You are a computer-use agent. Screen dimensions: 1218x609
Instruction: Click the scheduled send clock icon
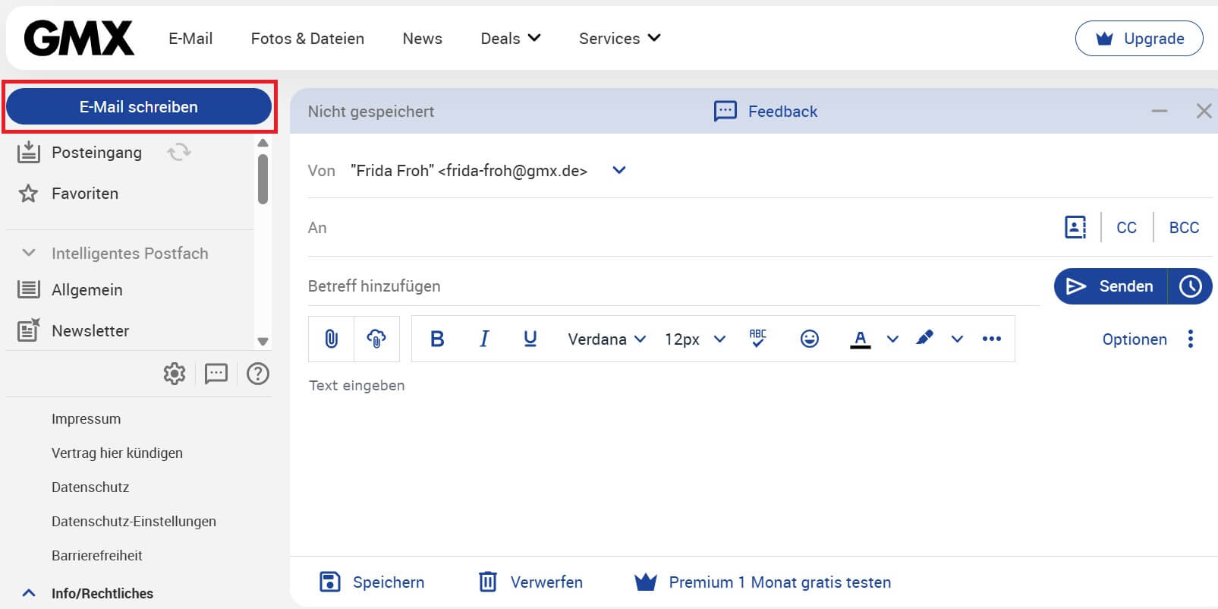pos(1190,286)
